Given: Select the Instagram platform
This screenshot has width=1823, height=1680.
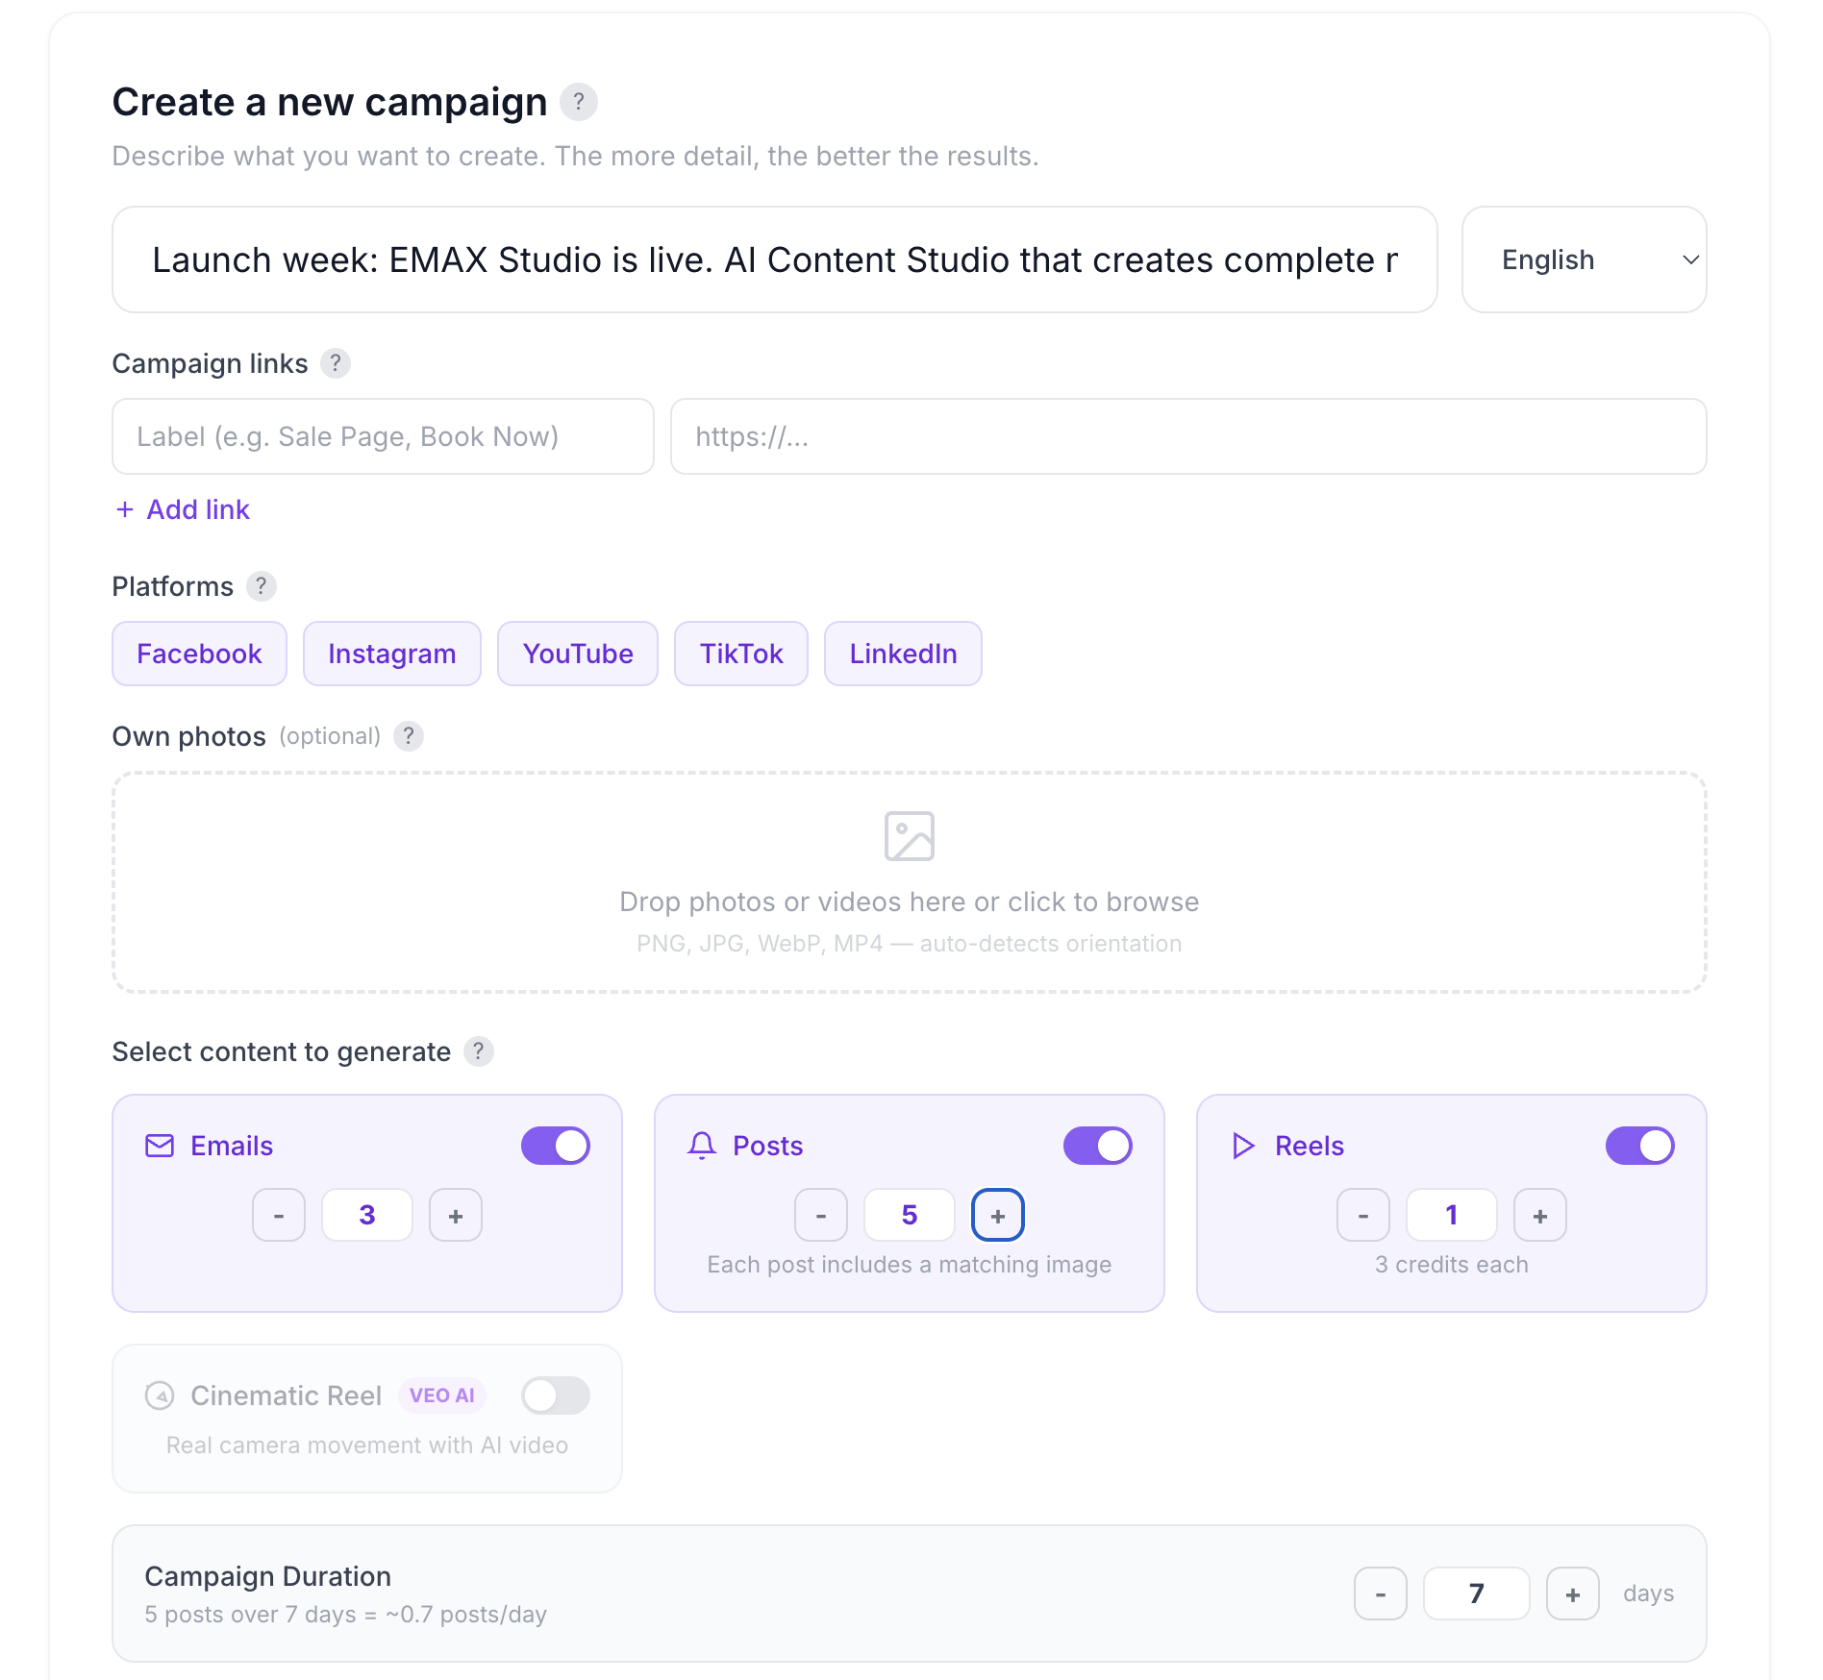Looking at the screenshot, I should (391, 654).
